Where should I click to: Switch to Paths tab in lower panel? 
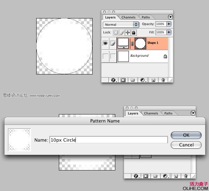[168, 113]
